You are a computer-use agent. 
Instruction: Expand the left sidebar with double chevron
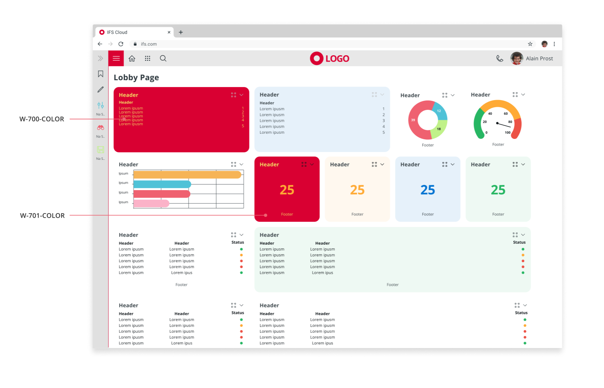tap(100, 59)
